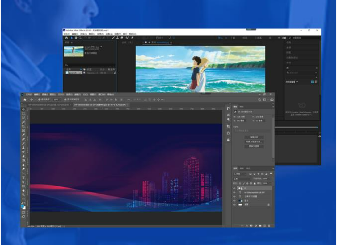
Task: Click the trash icon to delete the layer
Action: pos(269,226)
